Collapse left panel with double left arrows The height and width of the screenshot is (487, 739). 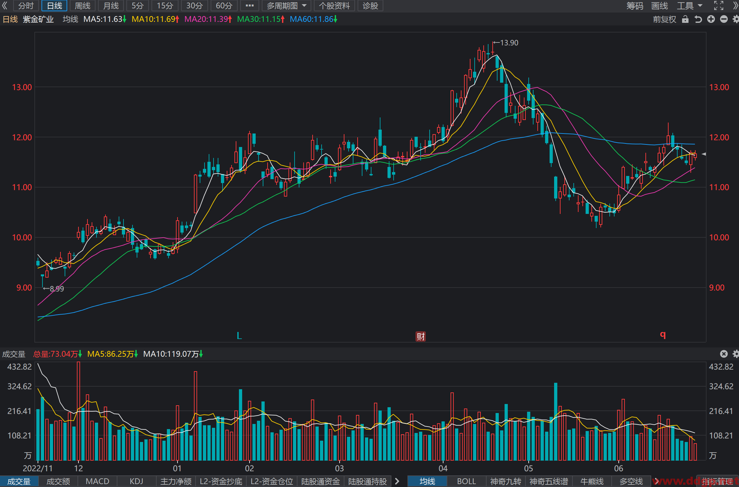pyautogui.click(x=5, y=5)
